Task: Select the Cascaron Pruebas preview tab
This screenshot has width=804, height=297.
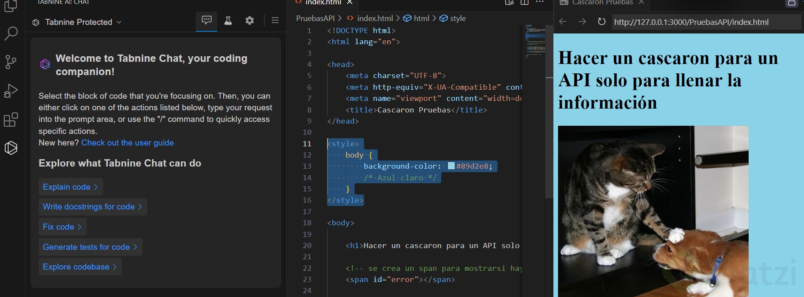Action: click(x=602, y=3)
